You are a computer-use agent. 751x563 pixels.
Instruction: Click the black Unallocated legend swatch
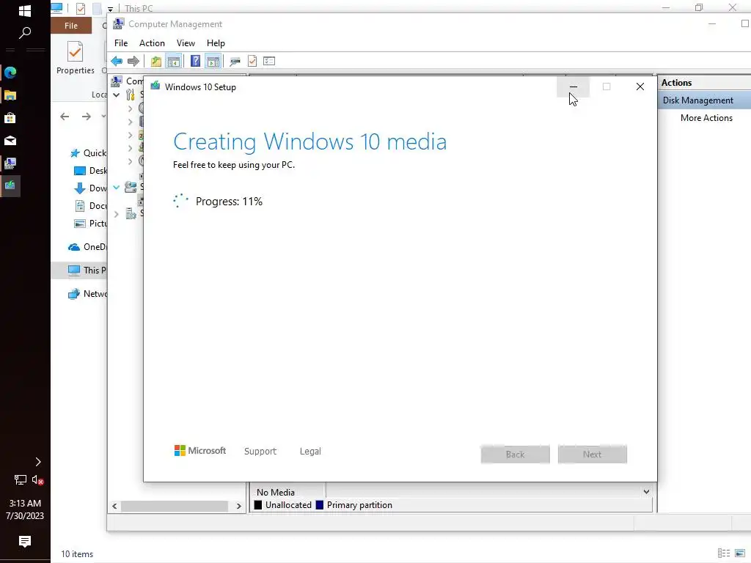point(257,504)
